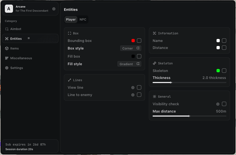The image size is (236, 155).
Task: Enable the Skeleton checkbox
Action: 224,71
